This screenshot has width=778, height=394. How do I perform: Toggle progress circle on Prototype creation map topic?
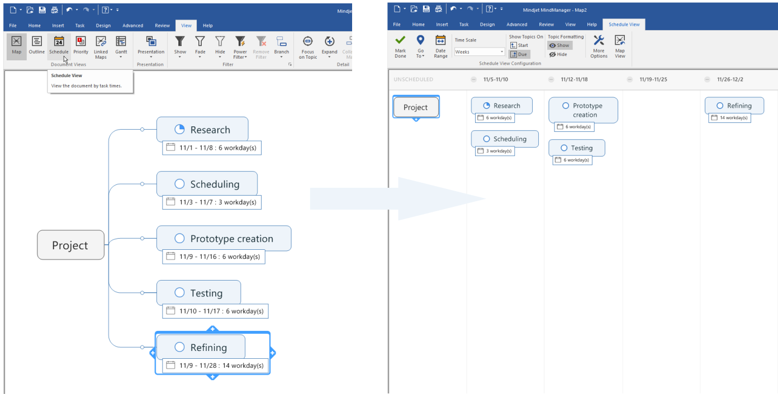click(x=179, y=239)
